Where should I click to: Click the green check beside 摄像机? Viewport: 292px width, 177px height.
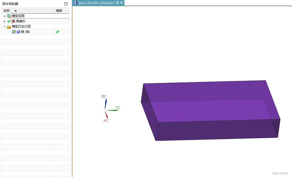pyautogui.click(x=9, y=21)
